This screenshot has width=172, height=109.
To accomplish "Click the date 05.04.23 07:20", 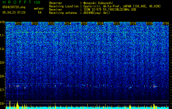I will coord(14,13).
